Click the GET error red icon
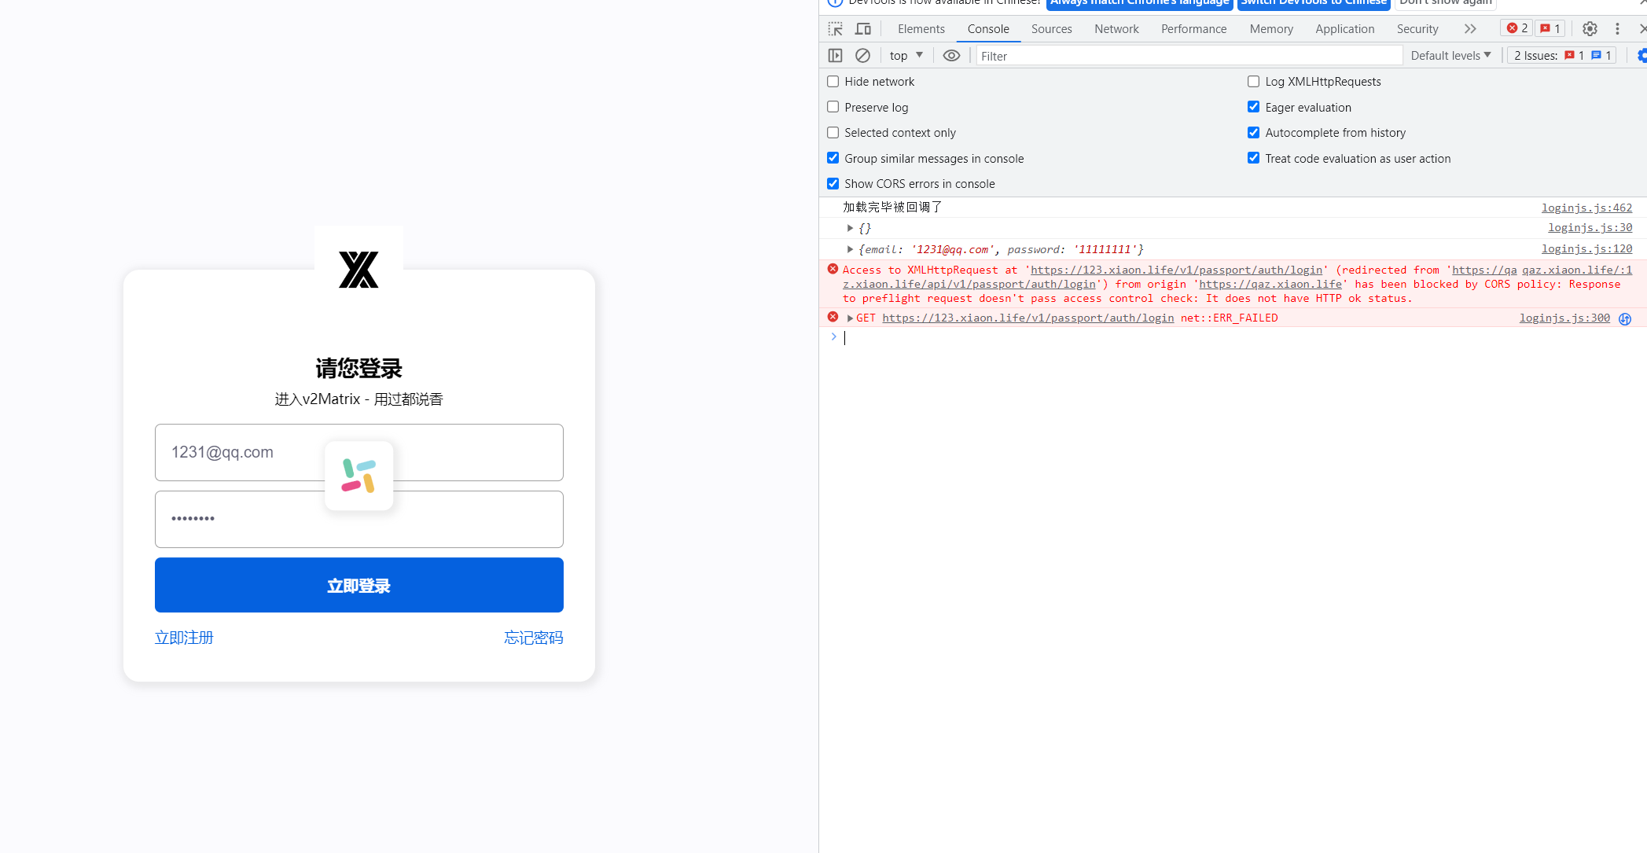The width and height of the screenshot is (1647, 853). [833, 317]
